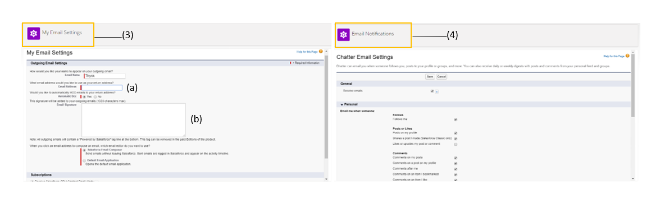This screenshot has height=212, width=660.
Task: Click the help icon on My Email Settings
Action: [x=321, y=52]
